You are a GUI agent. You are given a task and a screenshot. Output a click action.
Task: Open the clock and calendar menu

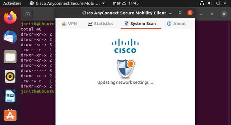(126, 3)
